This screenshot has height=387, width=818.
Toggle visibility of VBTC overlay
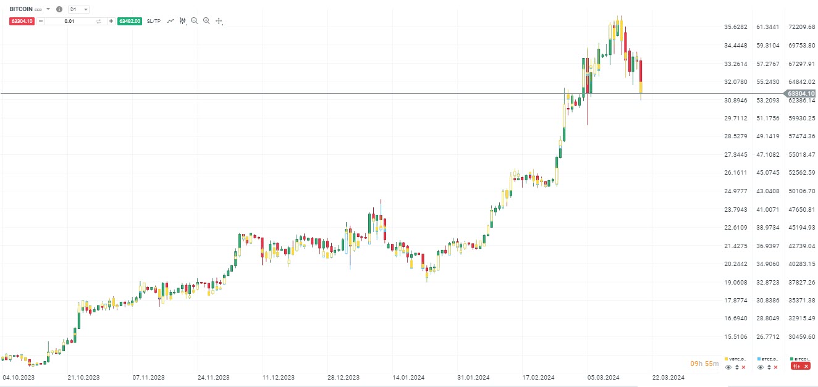[x=728, y=367]
